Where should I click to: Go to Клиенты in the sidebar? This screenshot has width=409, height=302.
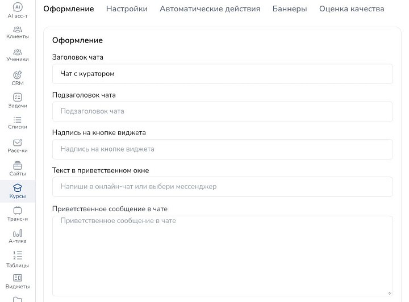click(18, 30)
